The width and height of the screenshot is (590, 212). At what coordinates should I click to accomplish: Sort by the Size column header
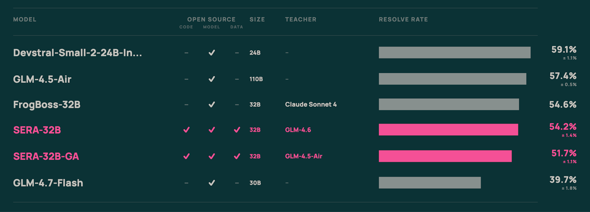tap(257, 19)
